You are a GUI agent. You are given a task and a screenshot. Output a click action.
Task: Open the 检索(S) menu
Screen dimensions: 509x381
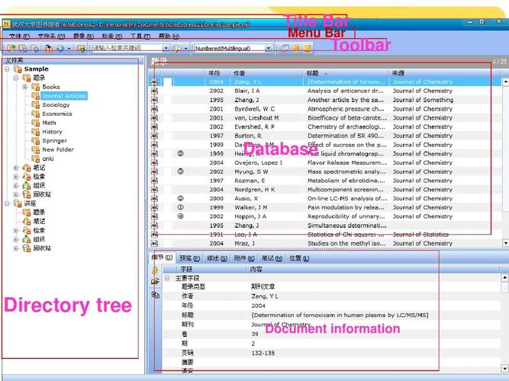(112, 36)
